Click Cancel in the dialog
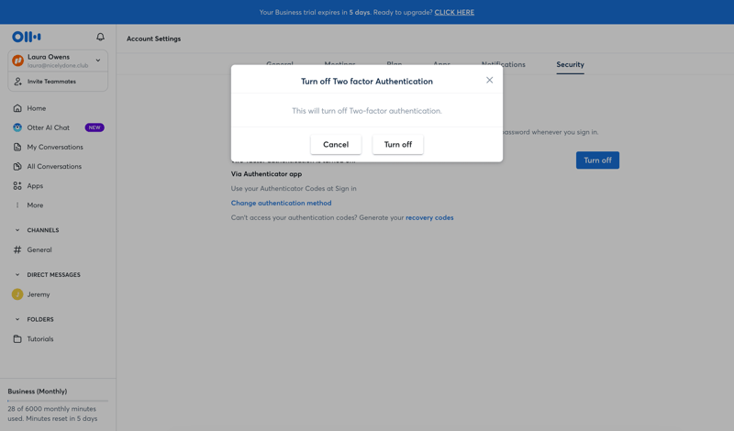The image size is (734, 431). pyautogui.click(x=336, y=144)
